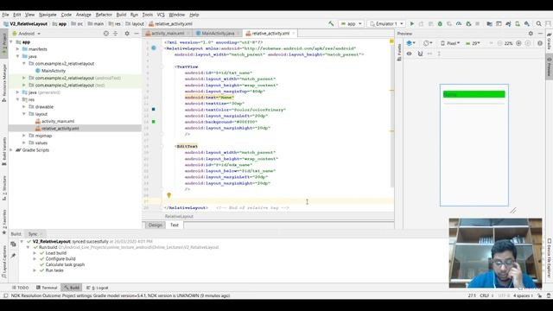Open Project panel gear options
The image size is (553, 311).
[x=127, y=34]
